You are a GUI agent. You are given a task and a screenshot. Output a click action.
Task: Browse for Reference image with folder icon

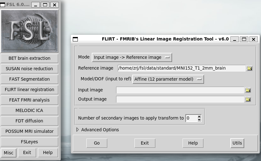[x=249, y=68]
